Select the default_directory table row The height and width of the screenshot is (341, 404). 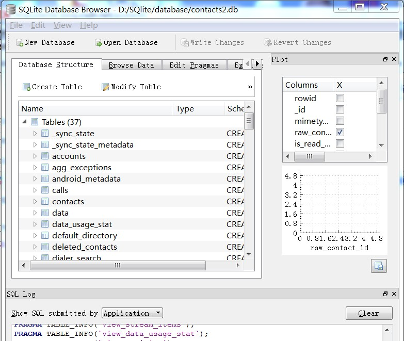click(x=132, y=235)
